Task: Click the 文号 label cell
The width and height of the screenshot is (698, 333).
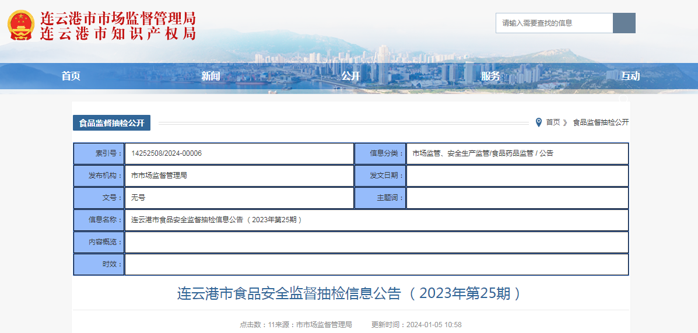Action: 99,198
